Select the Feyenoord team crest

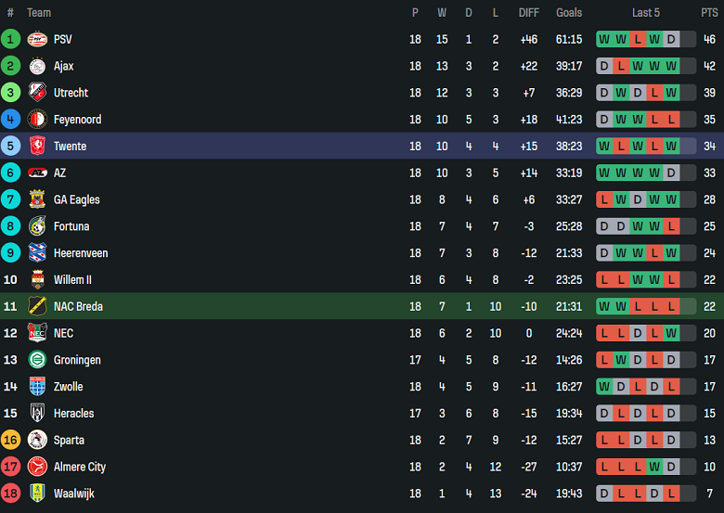coord(37,120)
